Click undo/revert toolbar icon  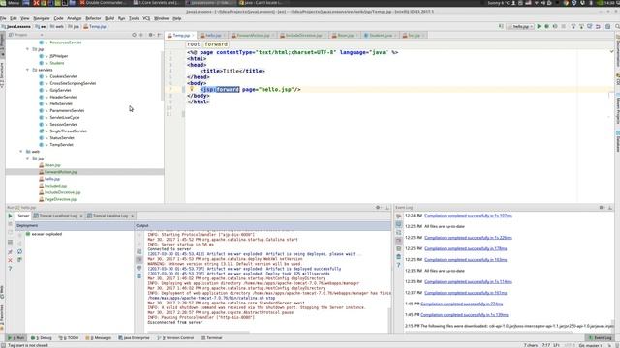click(x=598, y=26)
